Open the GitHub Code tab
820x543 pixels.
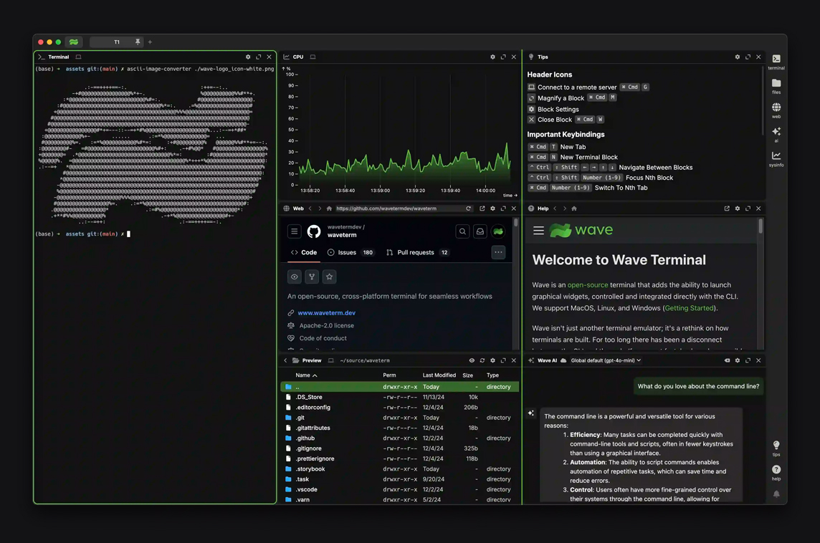(x=304, y=252)
